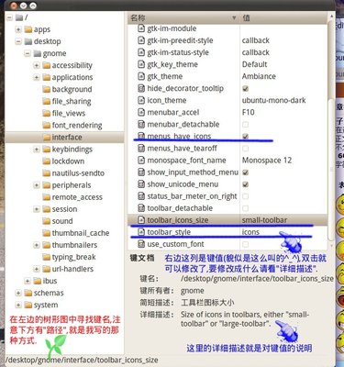Expand the system tree node

[18, 305]
